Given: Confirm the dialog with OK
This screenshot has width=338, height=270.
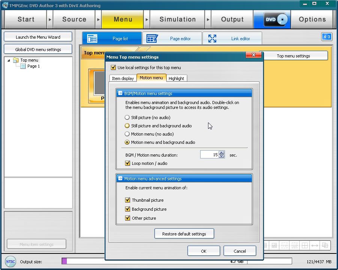Looking at the screenshot, I should pos(203,251).
